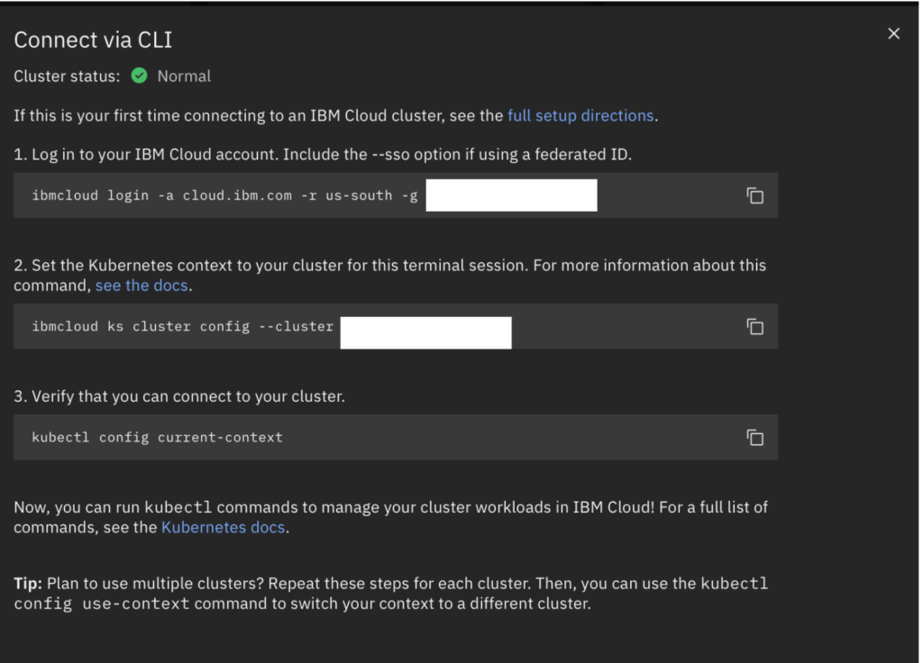Click step 2 Set the Kubernetes context text
This screenshot has height=663, width=923.
[x=389, y=276]
